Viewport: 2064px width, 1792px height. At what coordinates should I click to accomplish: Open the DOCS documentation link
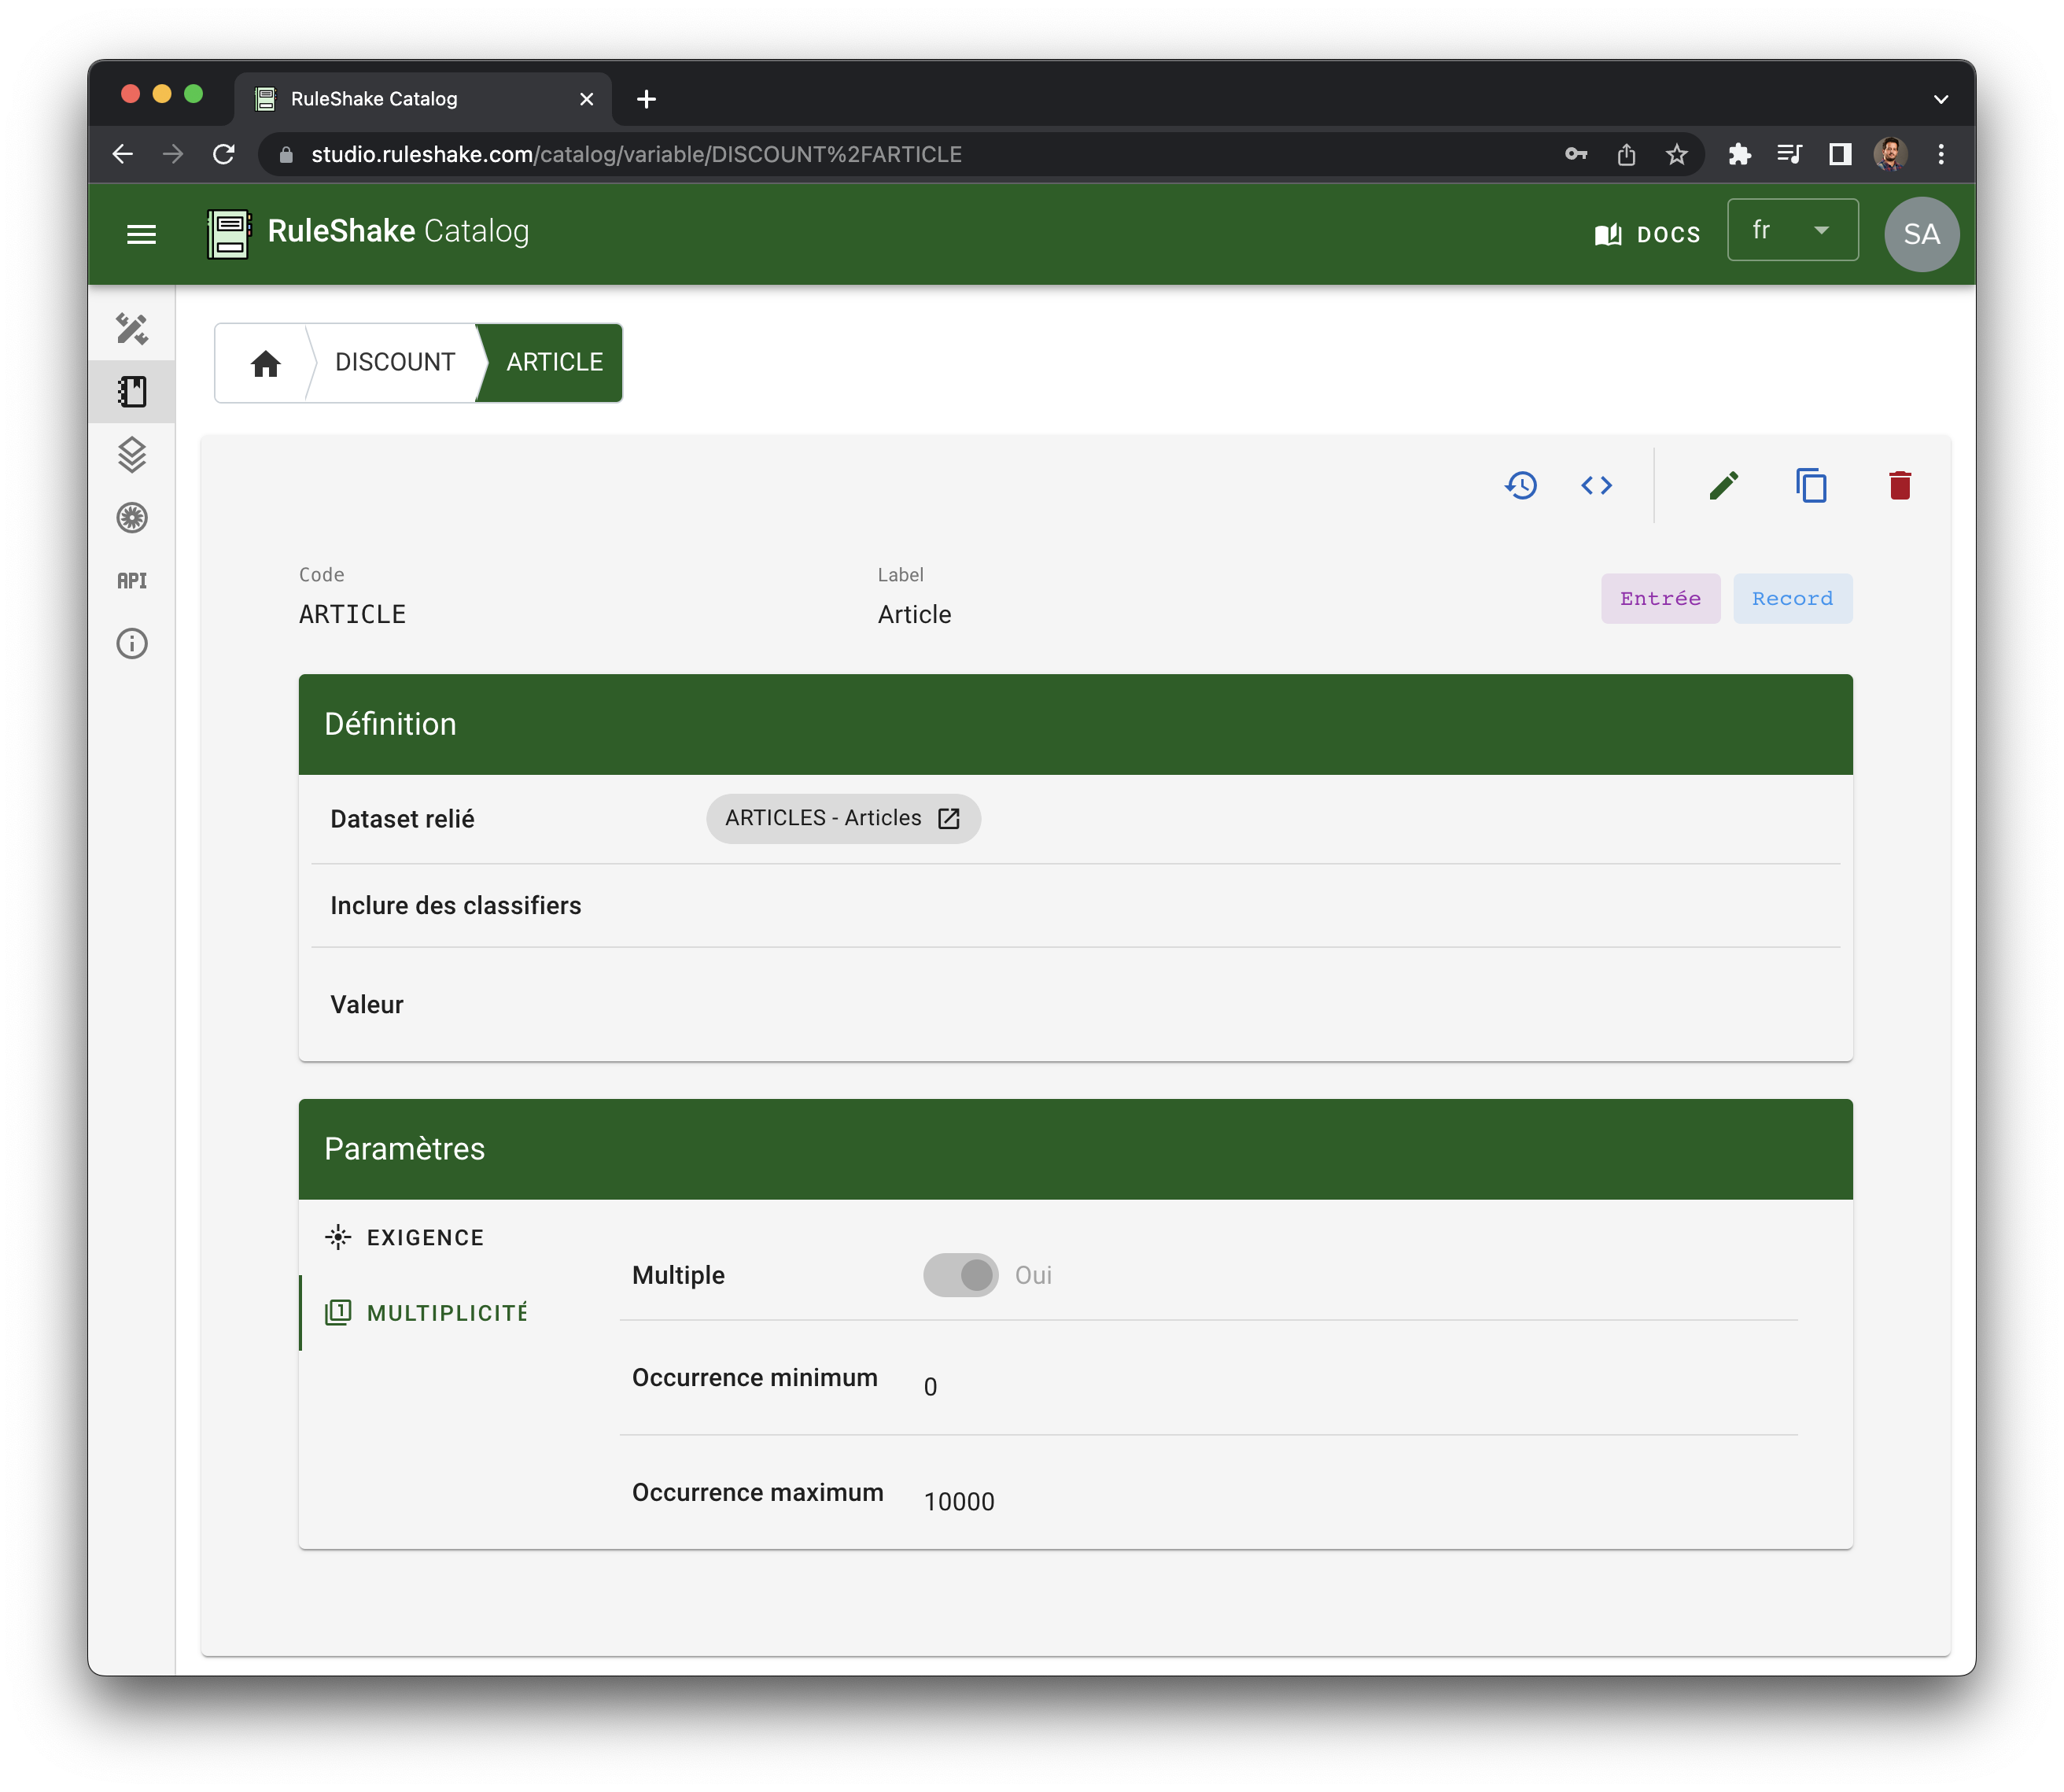click(x=1648, y=234)
